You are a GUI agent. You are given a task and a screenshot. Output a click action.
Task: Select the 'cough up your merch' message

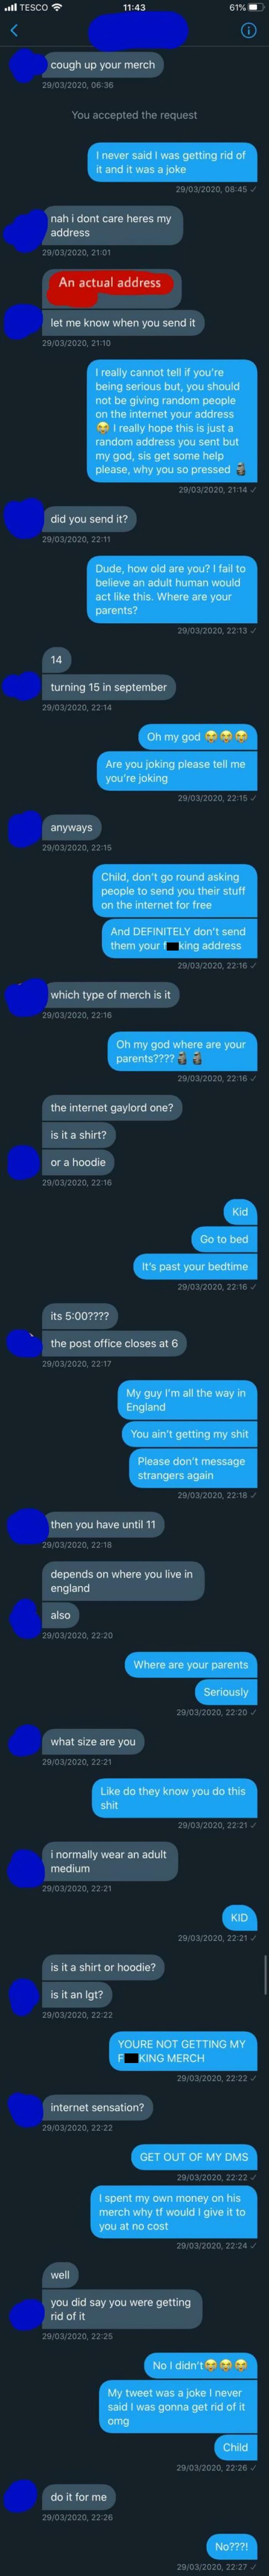[103, 65]
